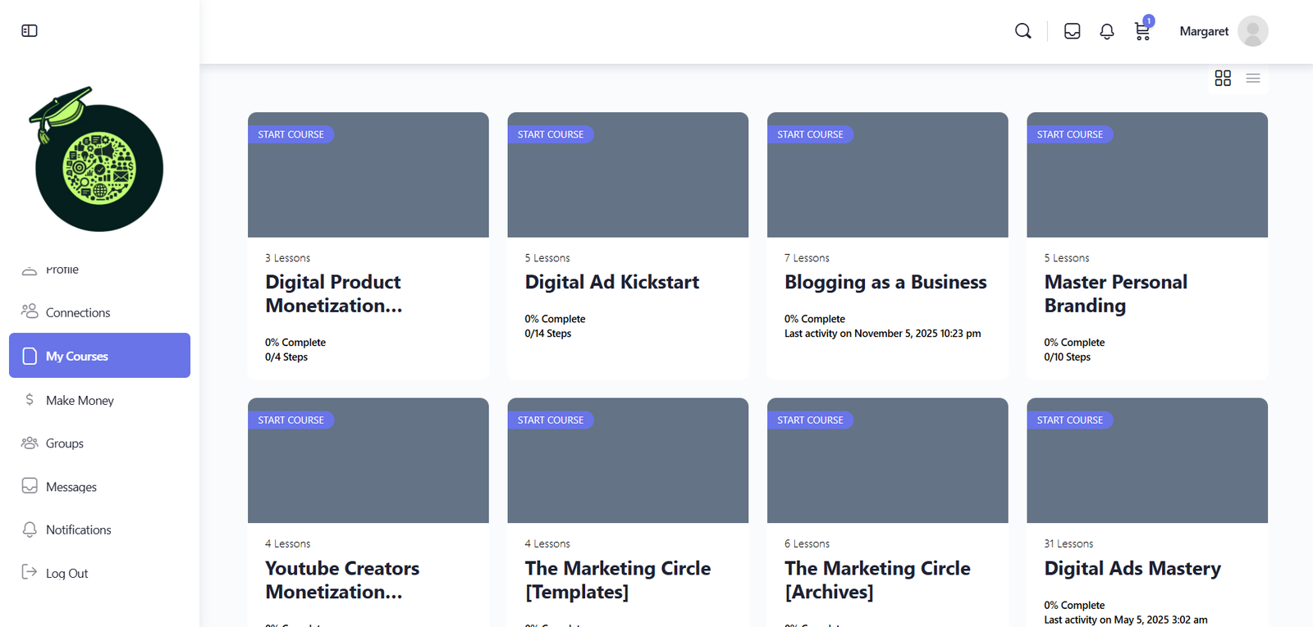Toggle the sidebar collapse icon
The image size is (1313, 627).
coord(30,31)
